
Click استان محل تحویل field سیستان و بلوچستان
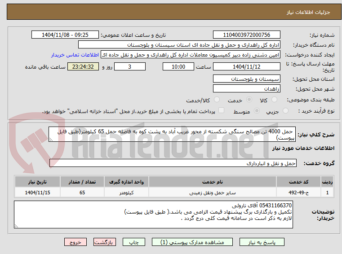coord(246,79)
